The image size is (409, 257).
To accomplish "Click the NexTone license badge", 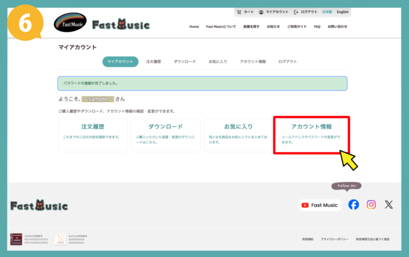I will click(60, 239).
